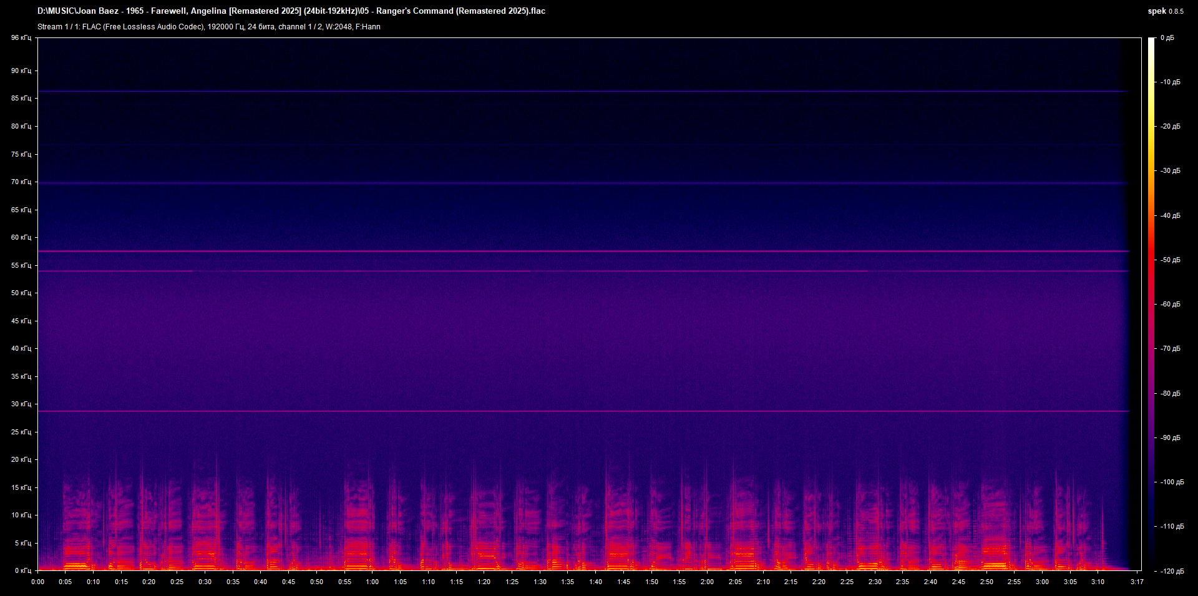Click the "45 кГц" frequency label

tap(21, 321)
